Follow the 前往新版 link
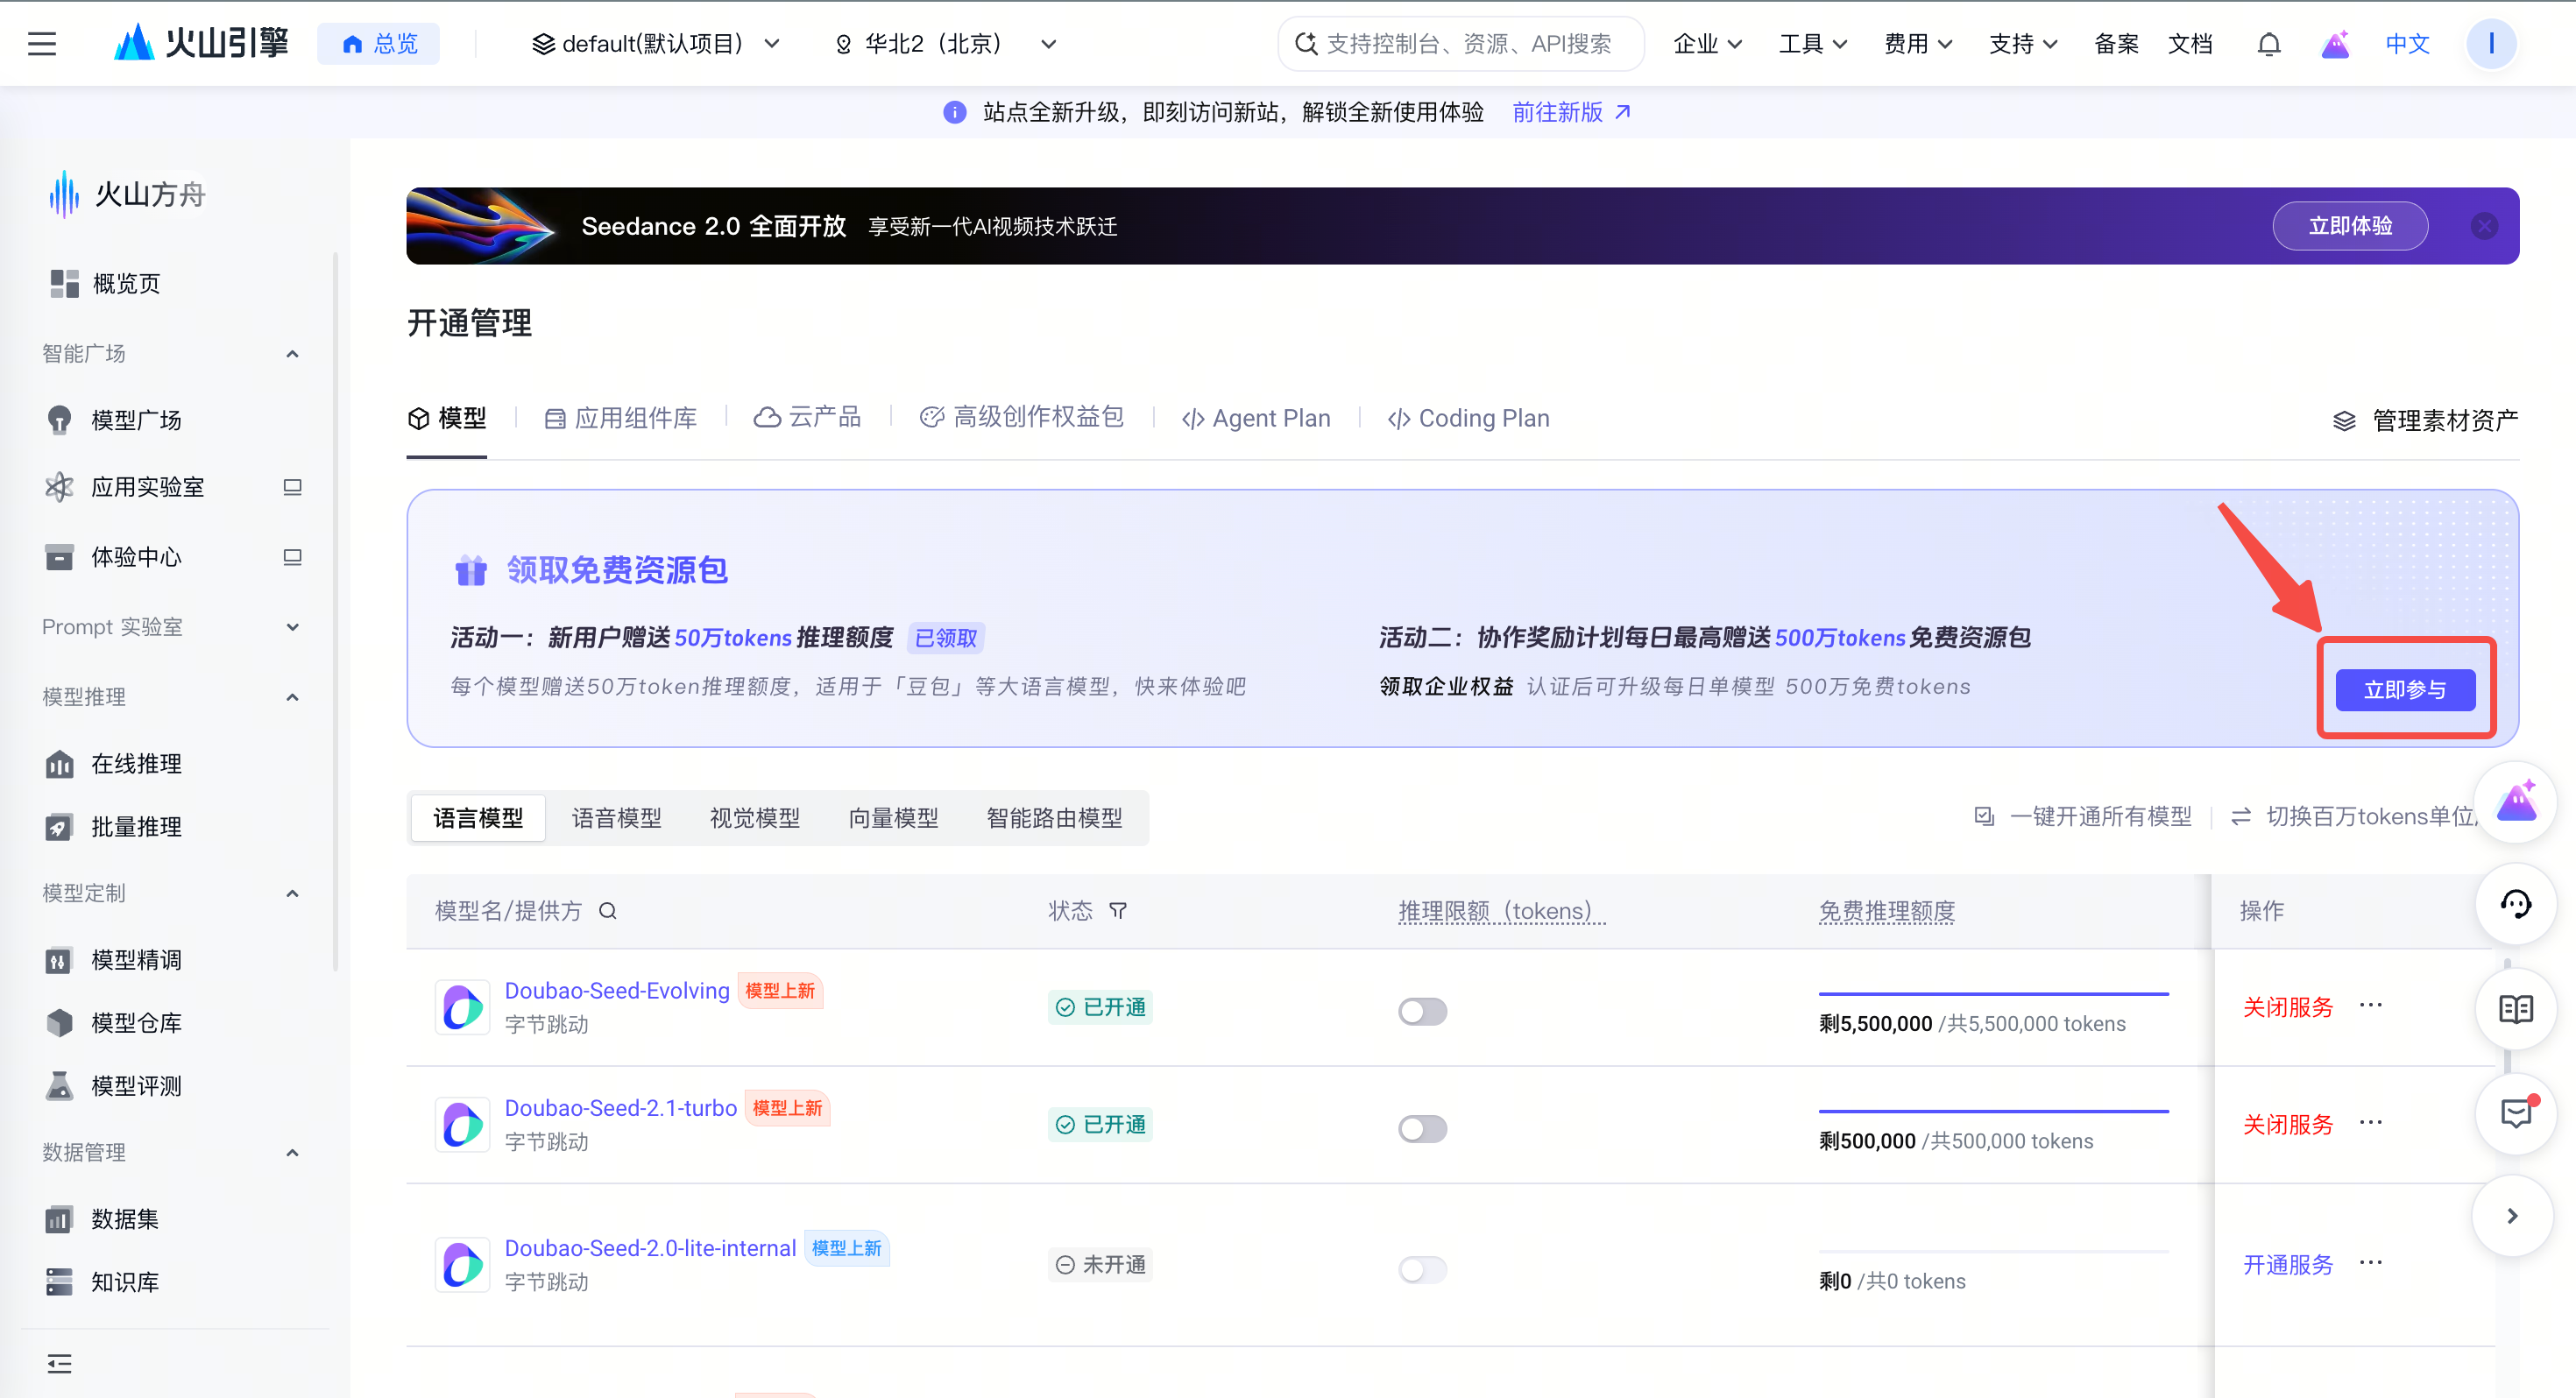 point(1571,112)
